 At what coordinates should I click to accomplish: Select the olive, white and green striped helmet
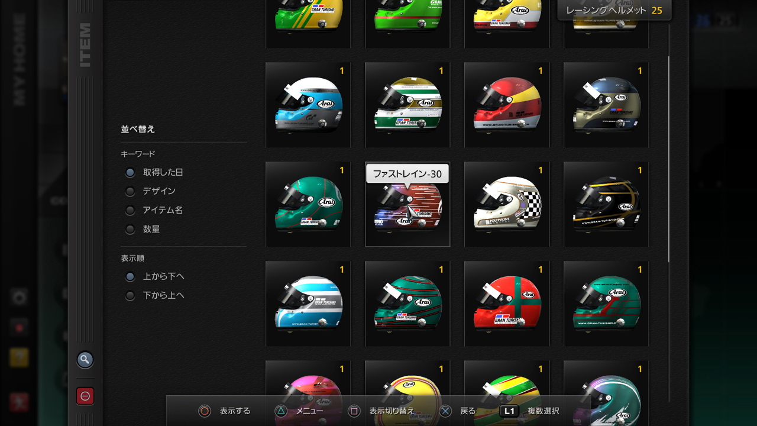(x=407, y=105)
